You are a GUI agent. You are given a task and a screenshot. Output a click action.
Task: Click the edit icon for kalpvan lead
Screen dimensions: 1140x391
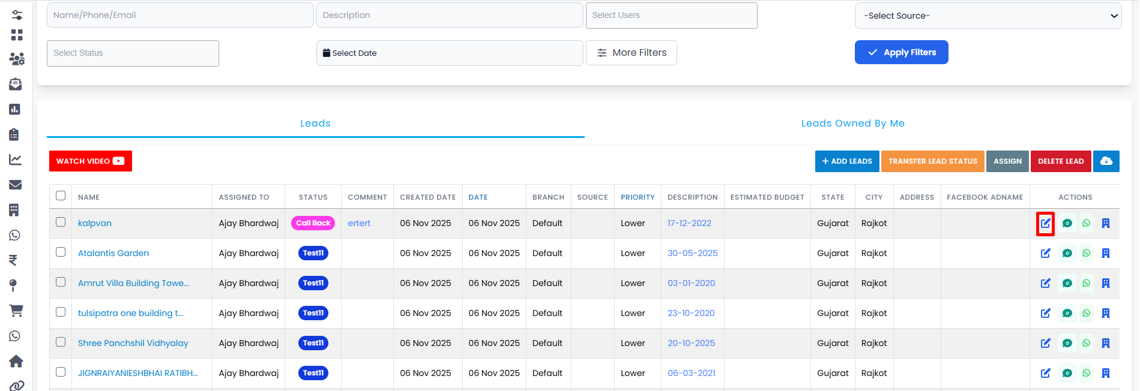coord(1045,223)
